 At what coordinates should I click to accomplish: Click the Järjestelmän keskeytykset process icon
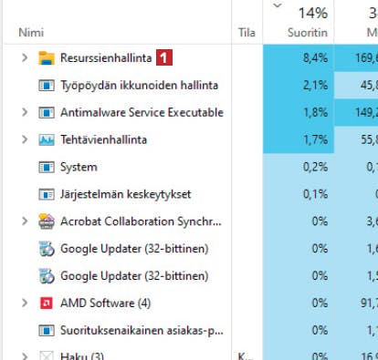tap(47, 194)
